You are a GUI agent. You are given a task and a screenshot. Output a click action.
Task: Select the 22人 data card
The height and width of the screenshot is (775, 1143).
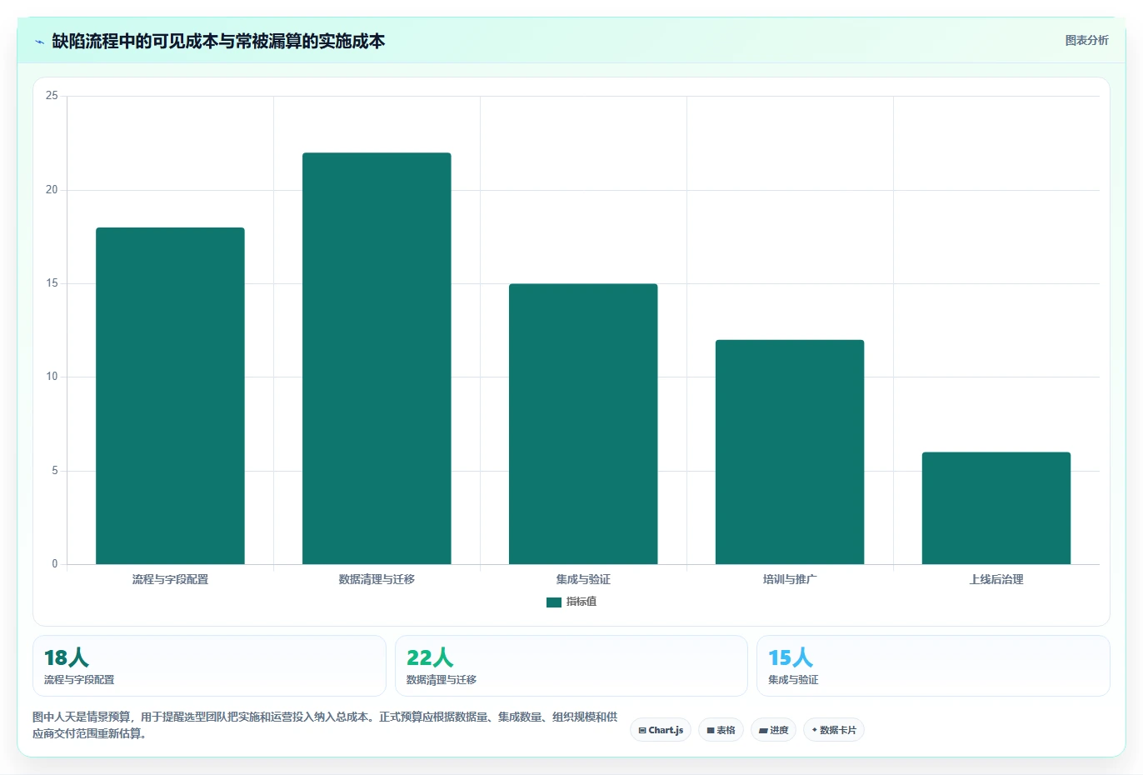pyautogui.click(x=571, y=666)
